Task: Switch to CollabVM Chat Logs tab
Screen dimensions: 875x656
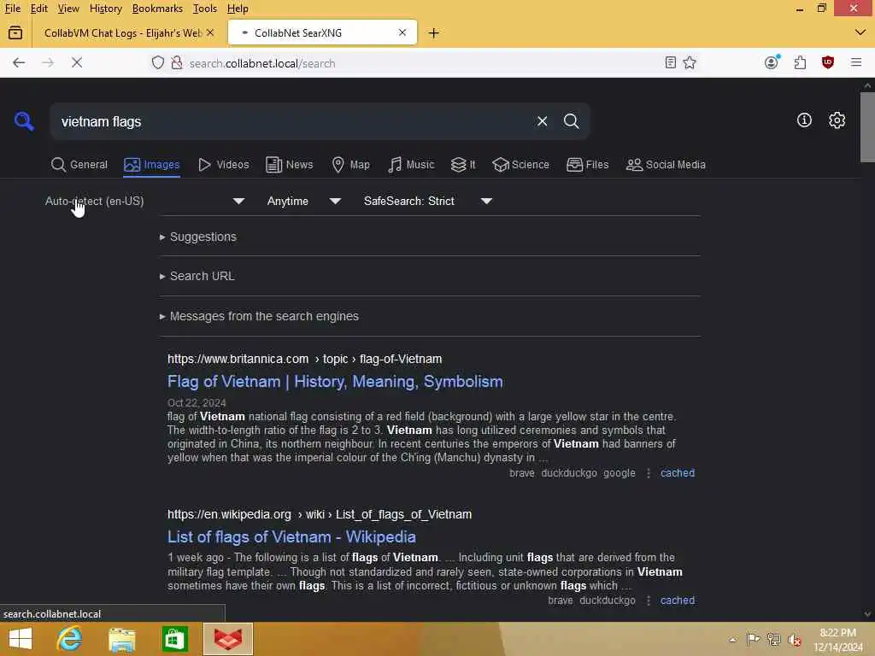Action: click(123, 33)
